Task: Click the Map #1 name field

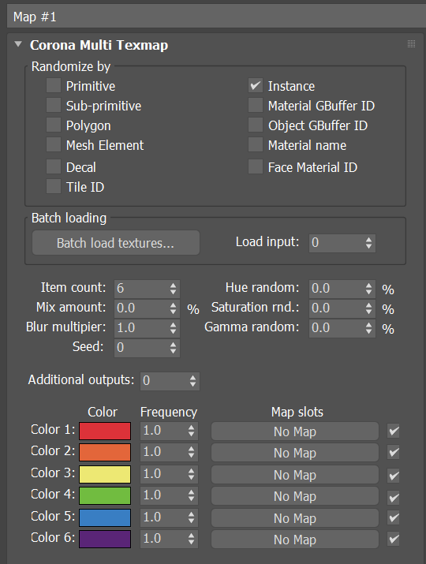Action: coord(216,17)
